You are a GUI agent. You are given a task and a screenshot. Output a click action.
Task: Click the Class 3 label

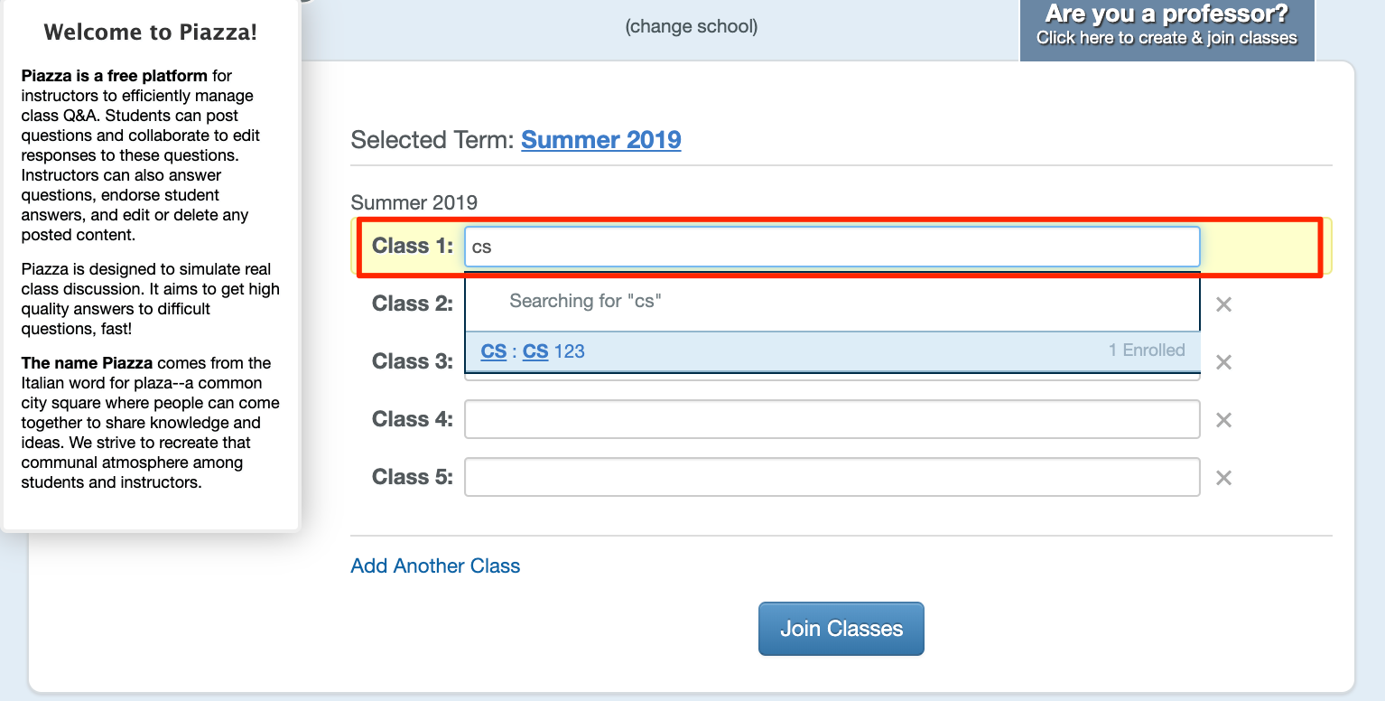tap(413, 361)
